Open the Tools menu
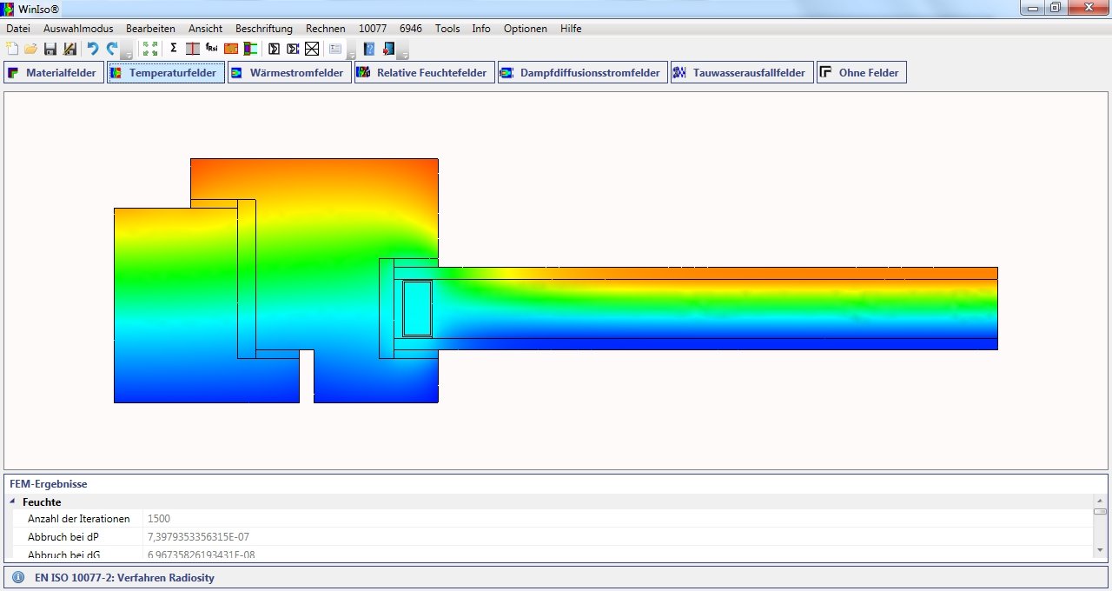1112x591 pixels. point(447,29)
